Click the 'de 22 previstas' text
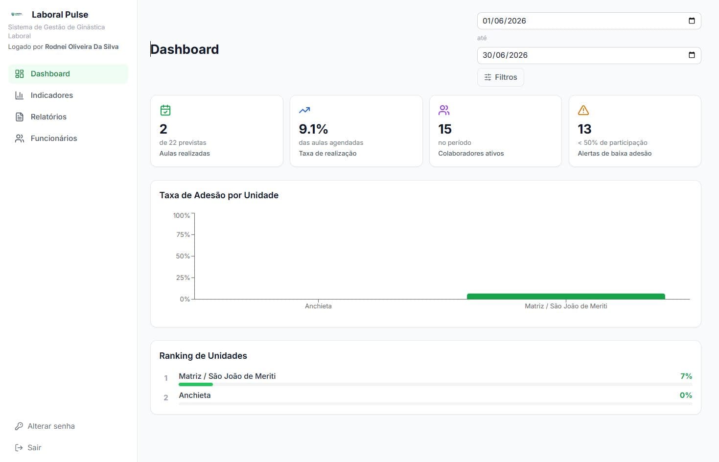Image resolution: width=719 pixels, height=462 pixels. (183, 143)
